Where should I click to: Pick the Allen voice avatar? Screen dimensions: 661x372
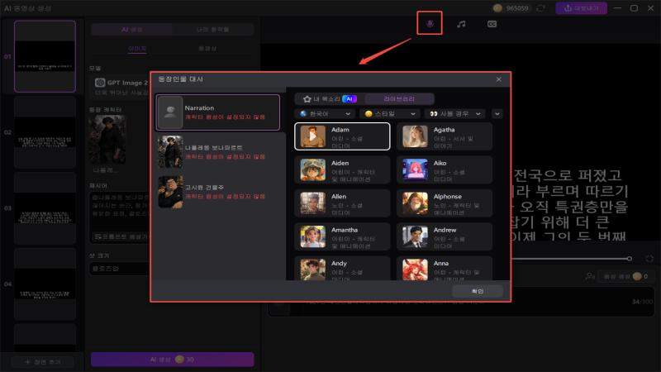313,203
